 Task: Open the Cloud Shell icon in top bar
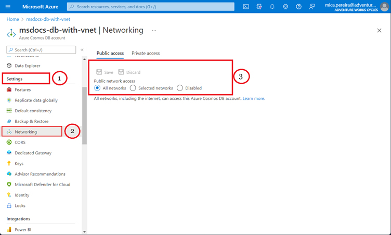245,7
